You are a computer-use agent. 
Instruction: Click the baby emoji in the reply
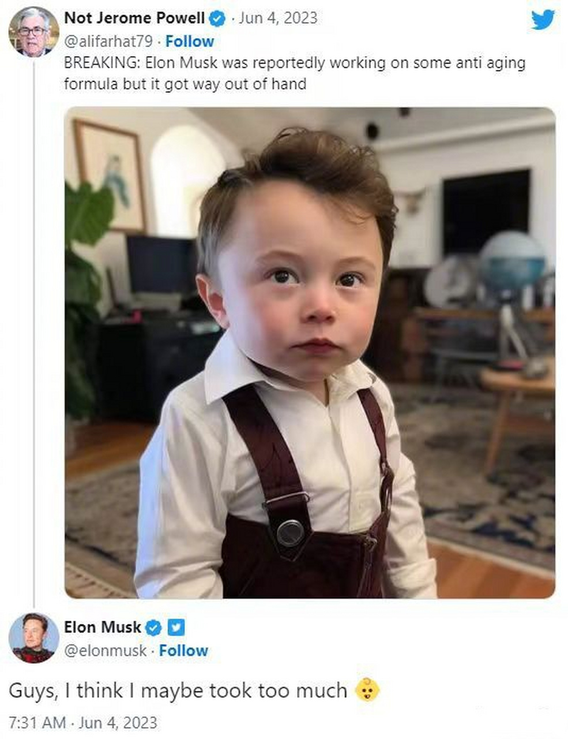pos(367,690)
